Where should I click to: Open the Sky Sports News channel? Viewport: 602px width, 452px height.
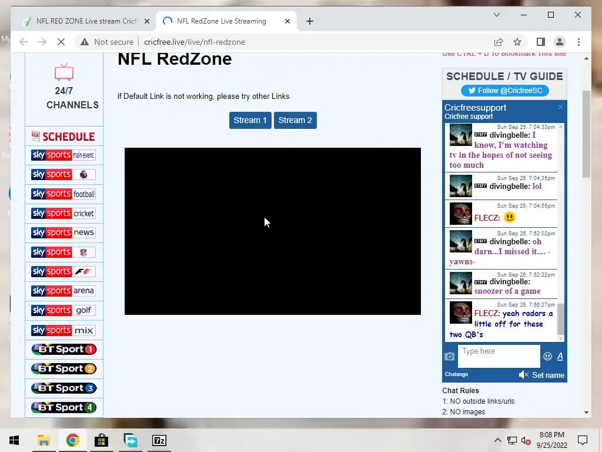pyautogui.click(x=63, y=232)
